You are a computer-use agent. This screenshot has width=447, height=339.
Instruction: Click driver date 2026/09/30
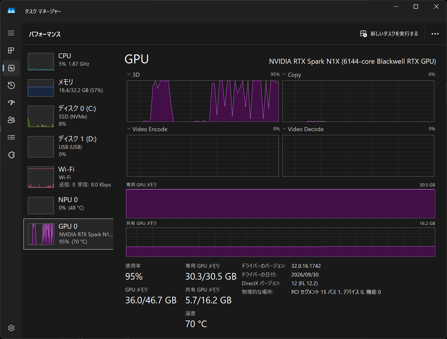coord(305,275)
